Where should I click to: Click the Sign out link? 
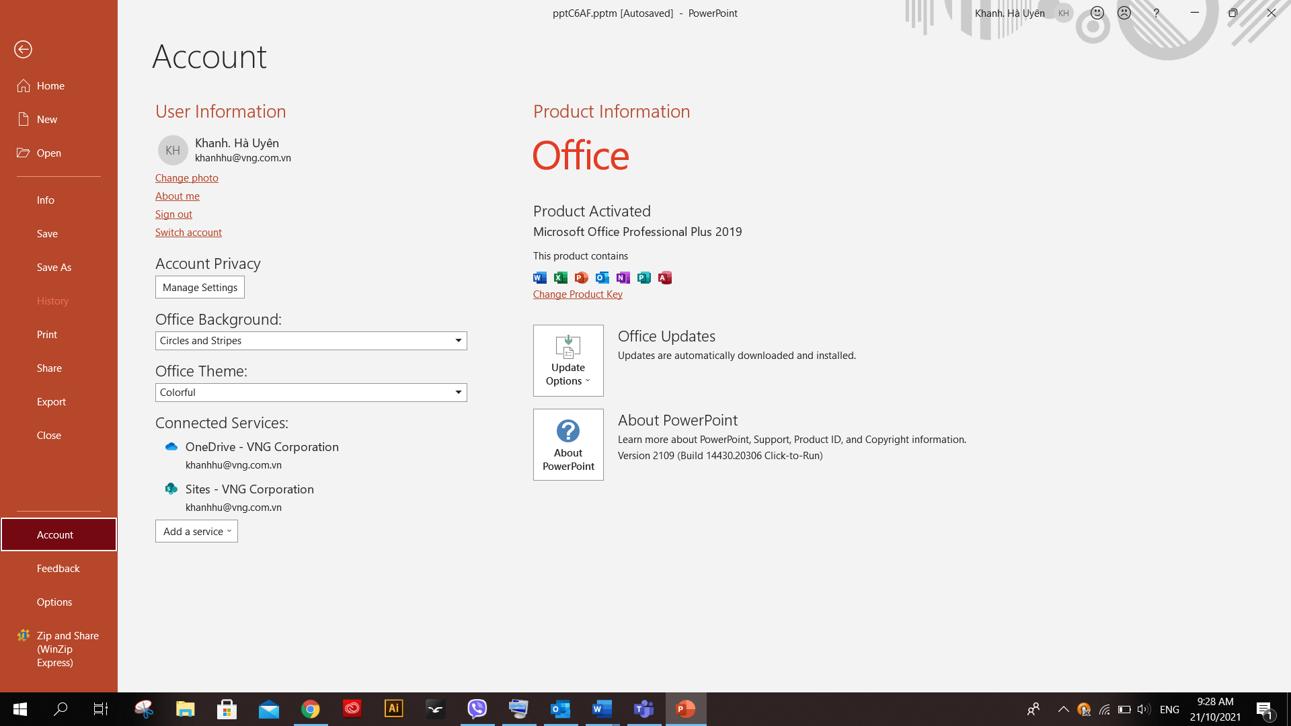(173, 214)
